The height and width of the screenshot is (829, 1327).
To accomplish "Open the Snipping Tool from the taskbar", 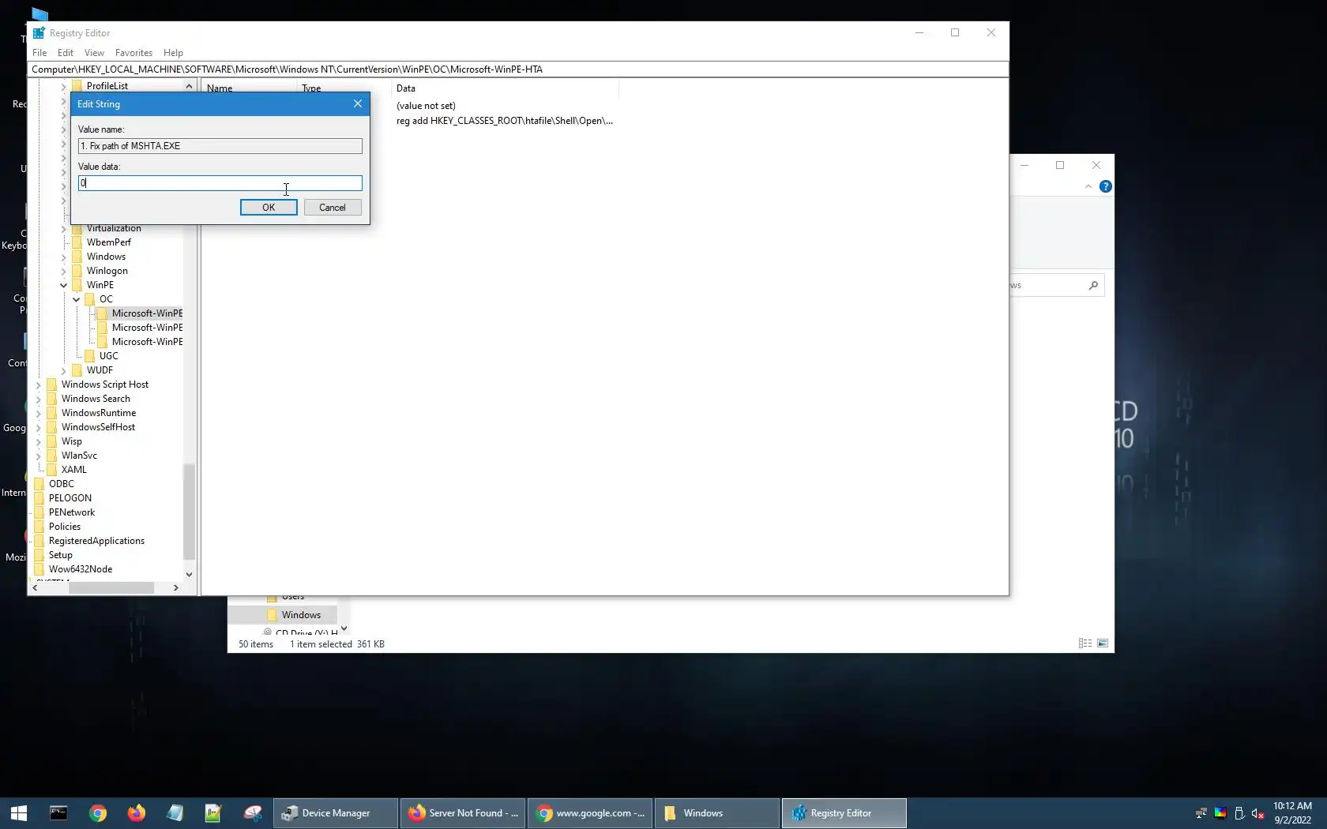I will pos(253,813).
